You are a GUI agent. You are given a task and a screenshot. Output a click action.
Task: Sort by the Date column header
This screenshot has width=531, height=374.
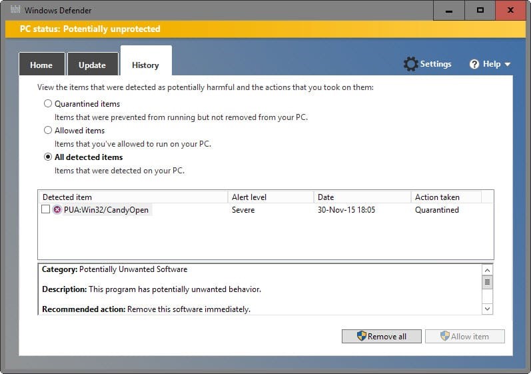[x=362, y=197]
